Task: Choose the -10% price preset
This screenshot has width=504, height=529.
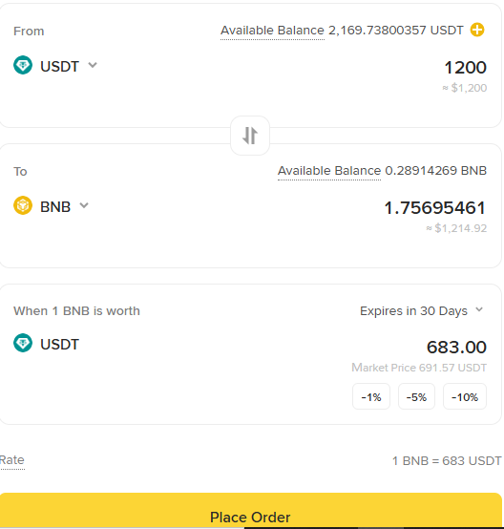Action: click(465, 397)
